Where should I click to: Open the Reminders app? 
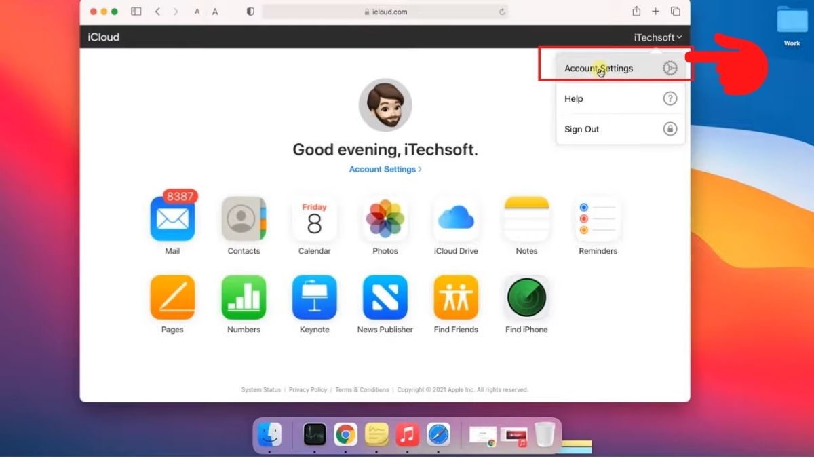pyautogui.click(x=598, y=218)
